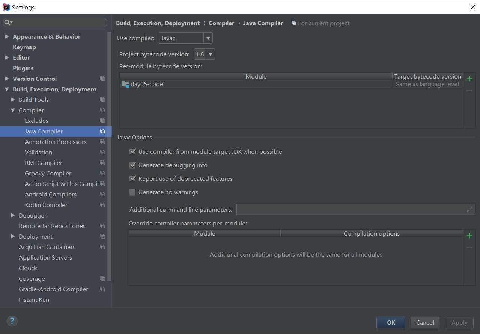Click project-level icon next to Validation

[102, 152]
